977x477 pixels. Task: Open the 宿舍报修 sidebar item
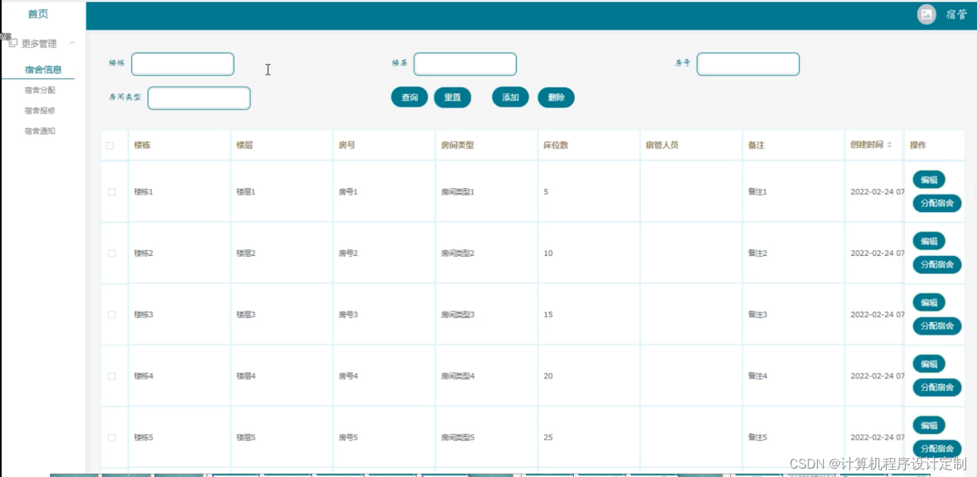pos(39,111)
